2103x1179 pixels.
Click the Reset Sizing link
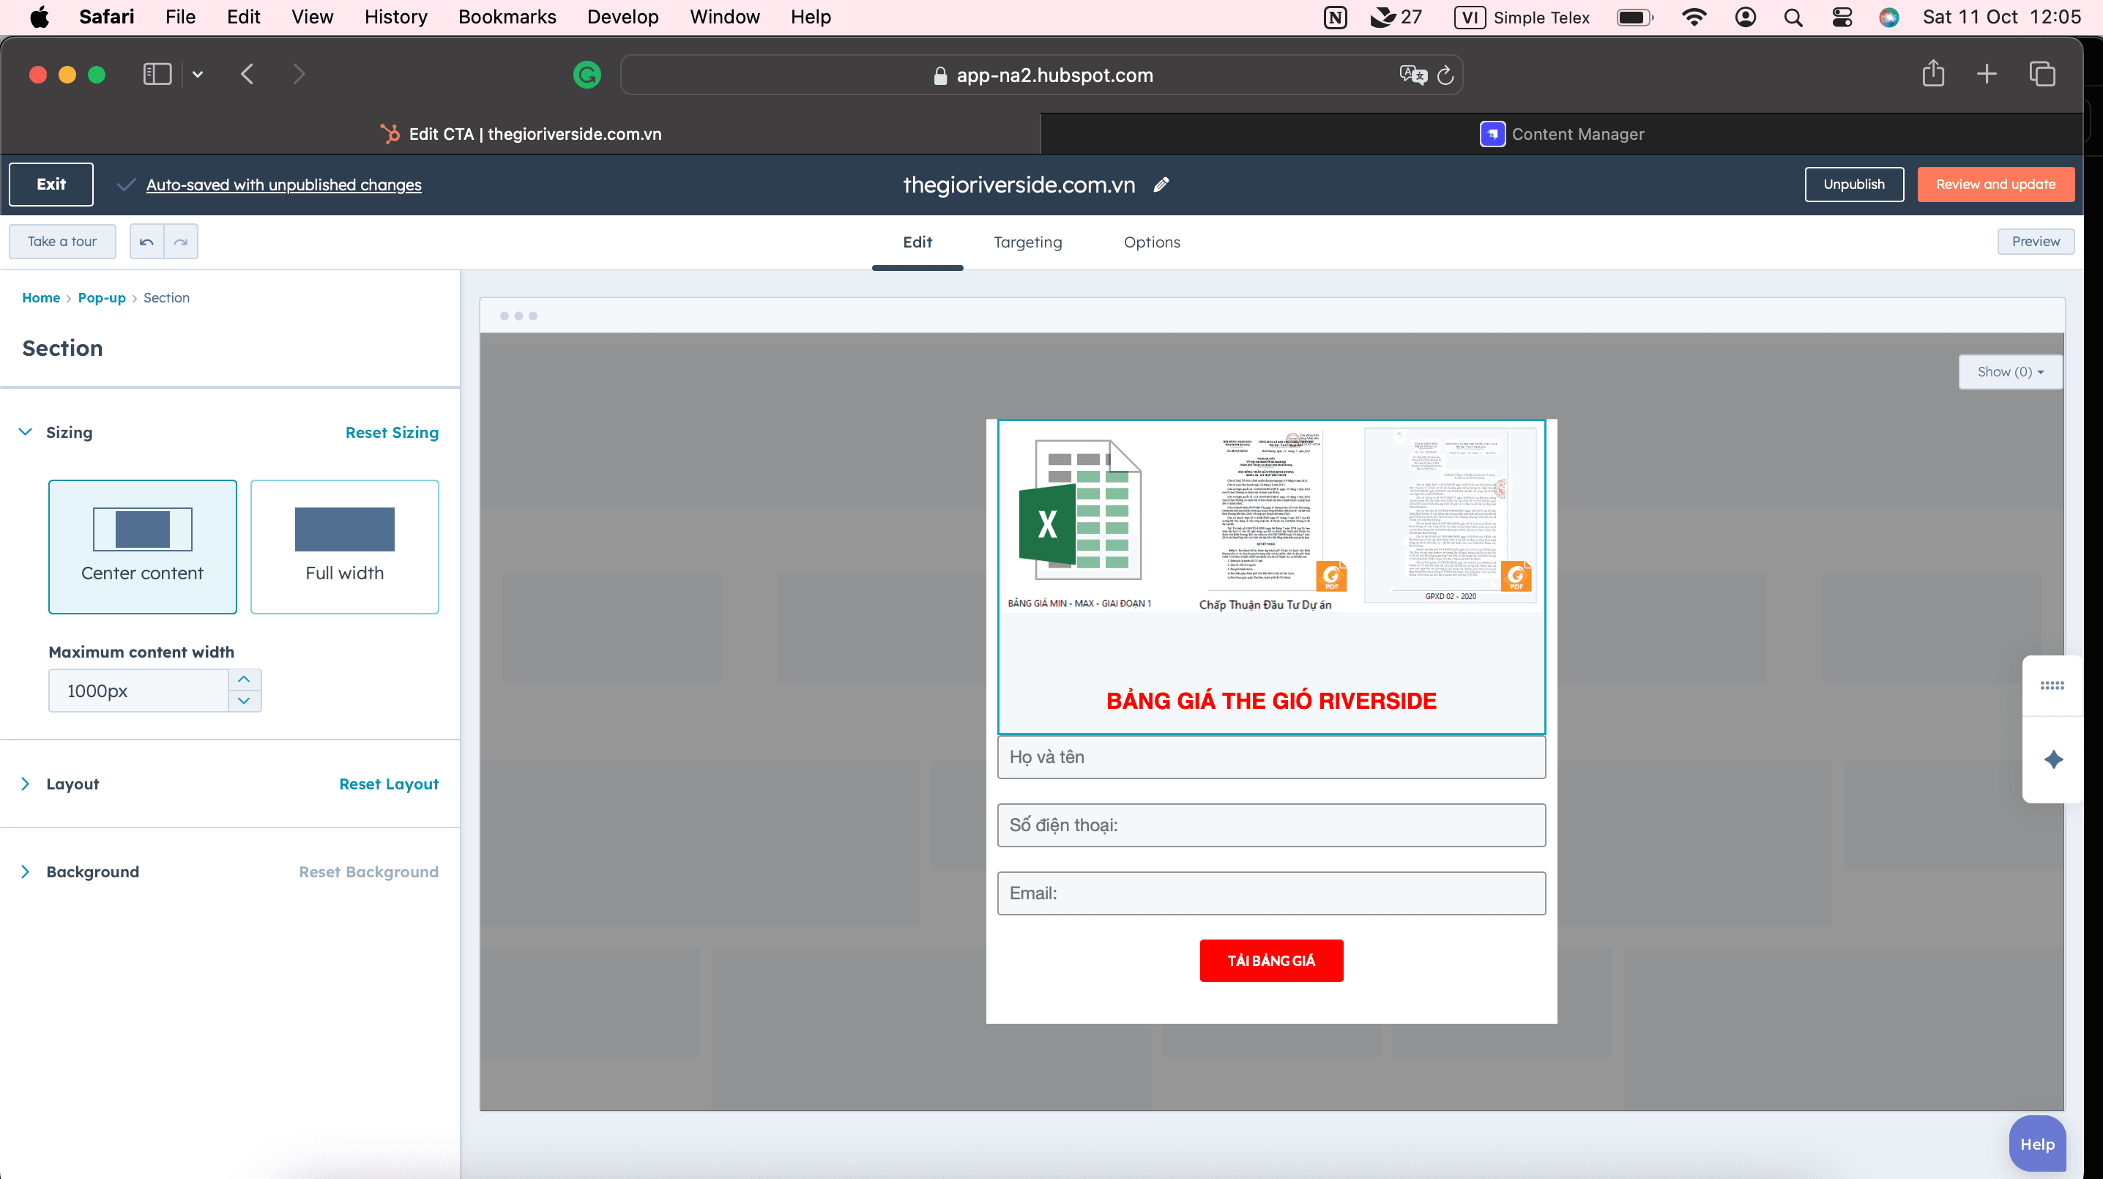pyautogui.click(x=391, y=432)
